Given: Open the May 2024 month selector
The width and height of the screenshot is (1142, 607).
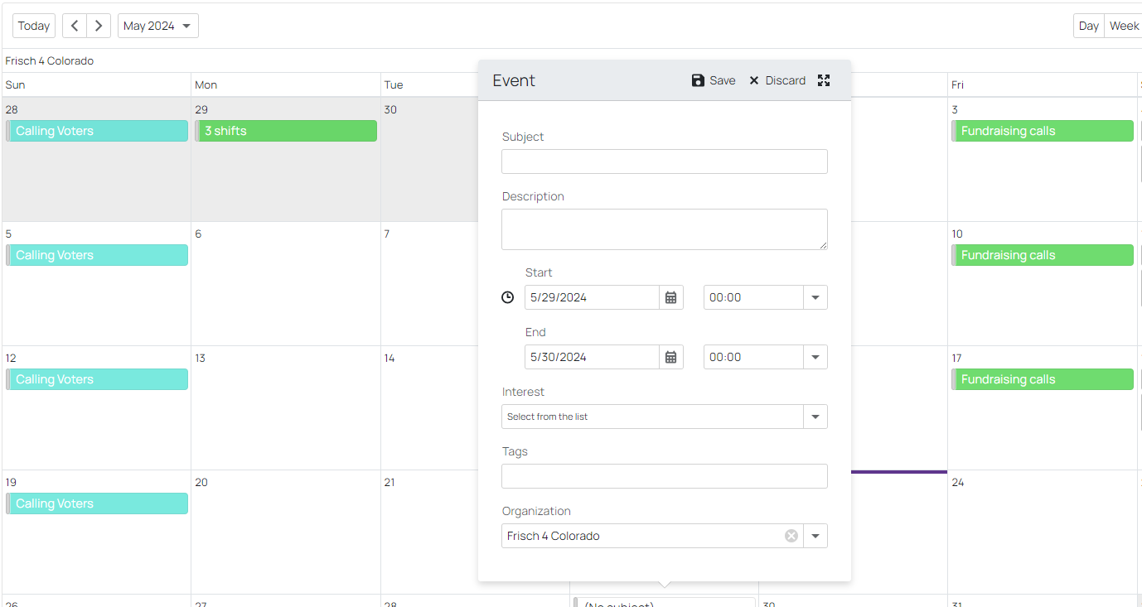Looking at the screenshot, I should click(157, 26).
